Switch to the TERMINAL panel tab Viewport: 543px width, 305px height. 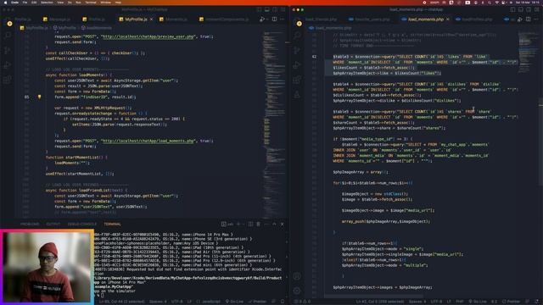point(112,224)
